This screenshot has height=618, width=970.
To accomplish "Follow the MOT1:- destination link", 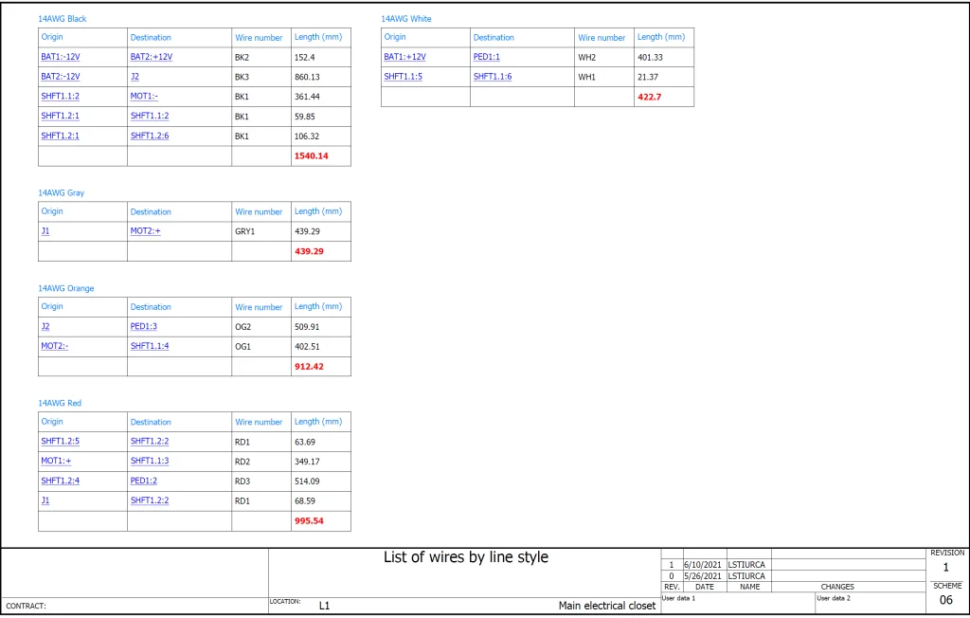I will pyautogui.click(x=144, y=96).
